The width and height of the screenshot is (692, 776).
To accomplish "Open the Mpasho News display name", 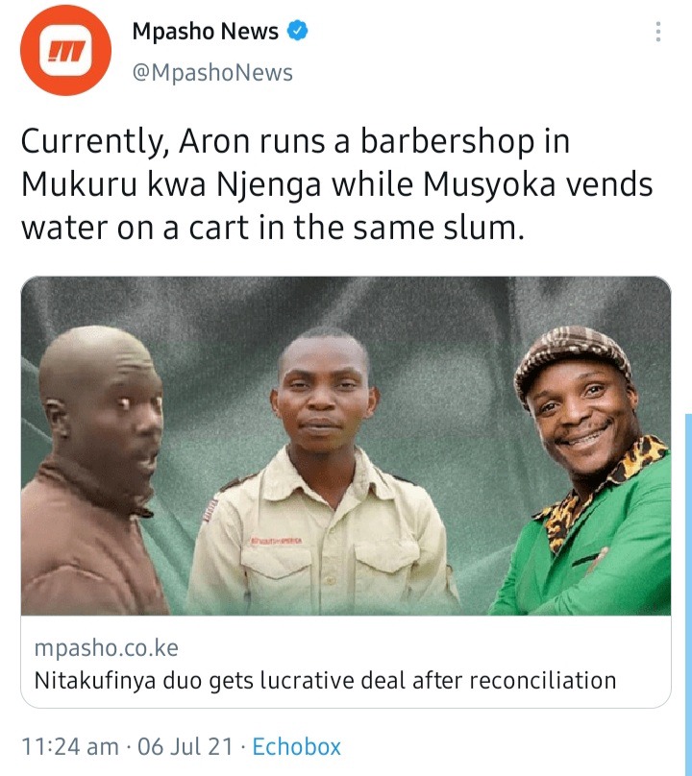I will click(x=205, y=31).
